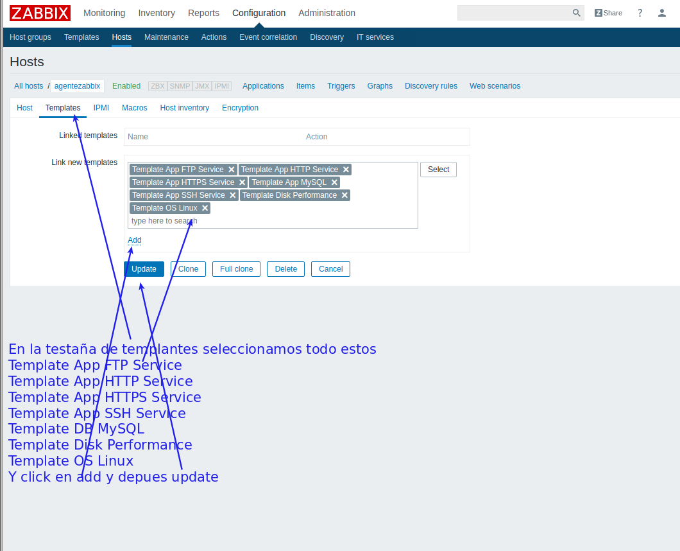Go to Templates in blue submenu bar
680x551 pixels.
click(x=81, y=37)
